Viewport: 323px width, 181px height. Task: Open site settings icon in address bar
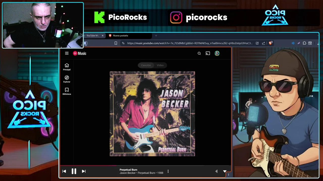pyautogui.click(x=123, y=43)
